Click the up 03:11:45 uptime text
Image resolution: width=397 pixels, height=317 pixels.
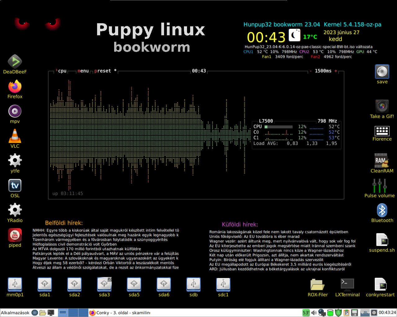(x=68, y=193)
